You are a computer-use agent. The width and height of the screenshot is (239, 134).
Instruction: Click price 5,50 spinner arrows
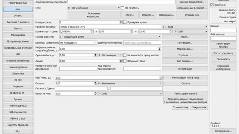pyautogui.click(x=131, y=31)
